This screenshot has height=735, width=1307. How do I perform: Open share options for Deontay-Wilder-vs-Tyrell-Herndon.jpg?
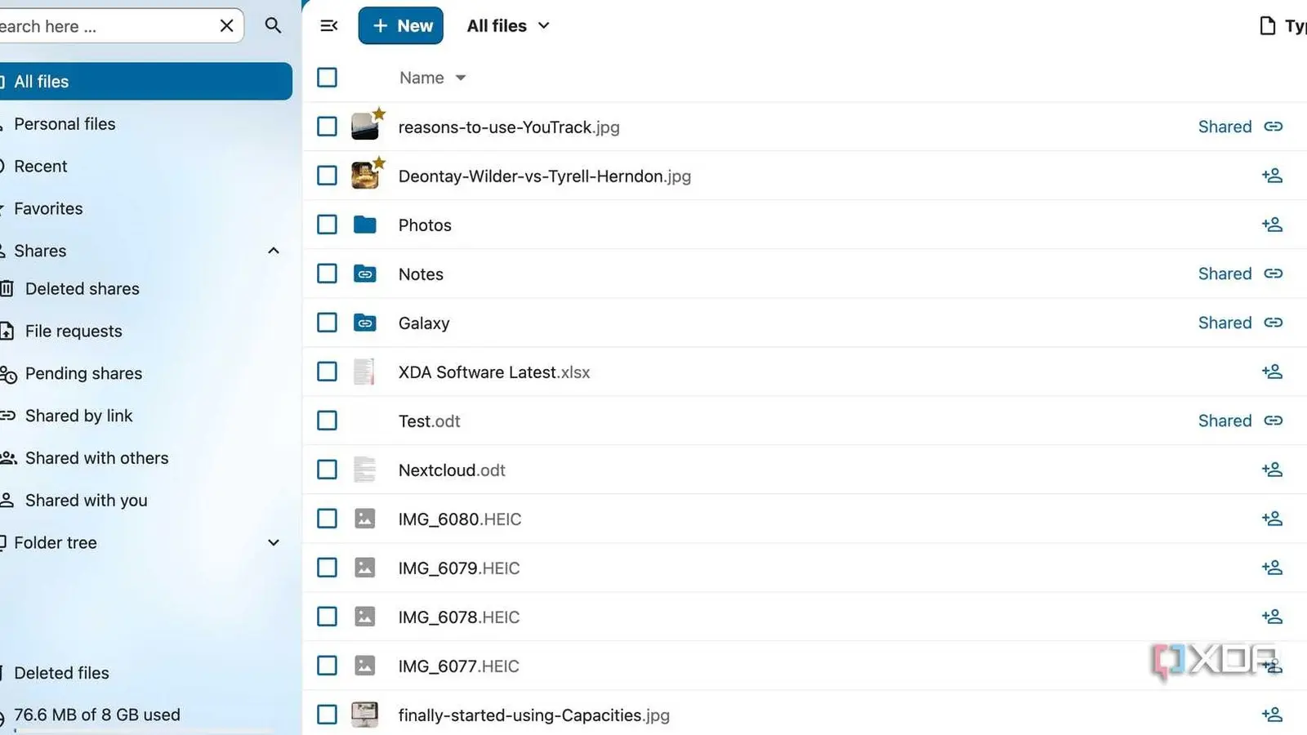(1272, 176)
